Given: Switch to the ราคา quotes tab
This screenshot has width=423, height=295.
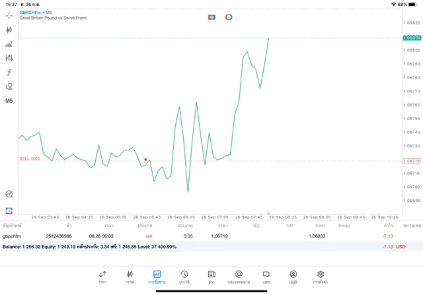Looking at the screenshot, I should (102, 277).
